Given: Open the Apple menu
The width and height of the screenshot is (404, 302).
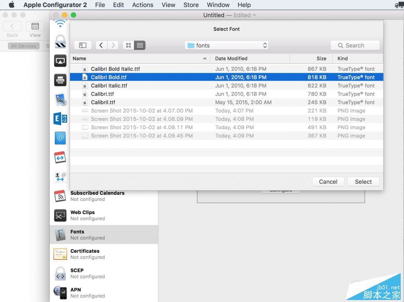Looking at the screenshot, I should click(x=11, y=5).
